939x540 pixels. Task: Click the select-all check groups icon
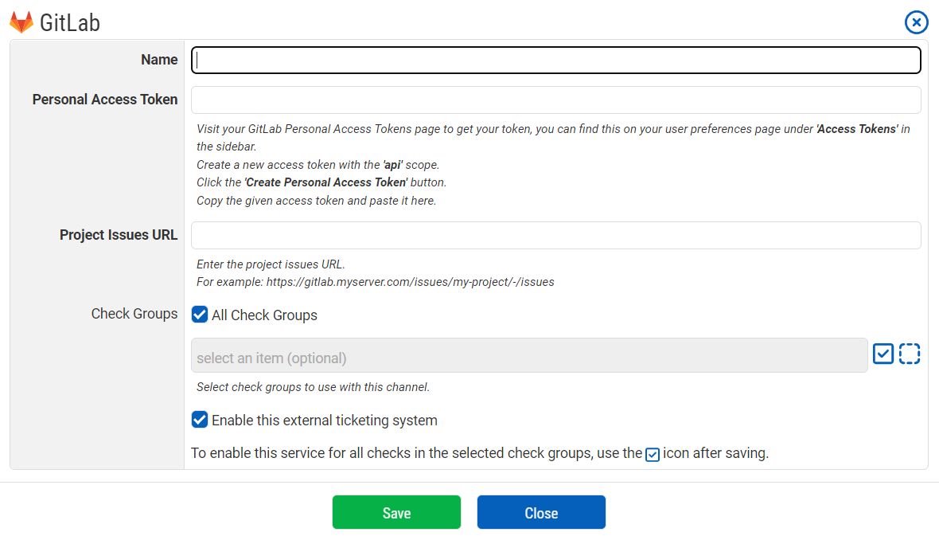883,354
